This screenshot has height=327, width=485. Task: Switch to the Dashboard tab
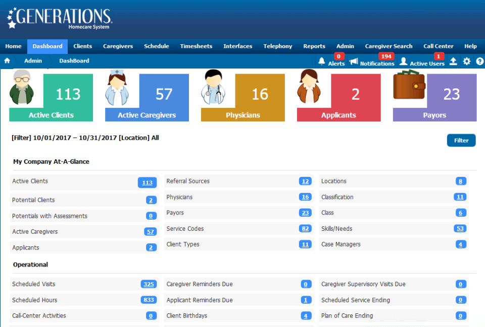tap(47, 46)
